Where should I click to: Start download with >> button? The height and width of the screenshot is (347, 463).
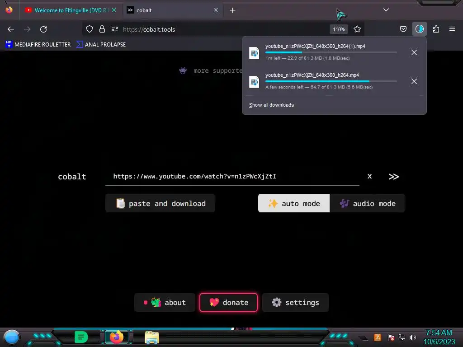(394, 177)
